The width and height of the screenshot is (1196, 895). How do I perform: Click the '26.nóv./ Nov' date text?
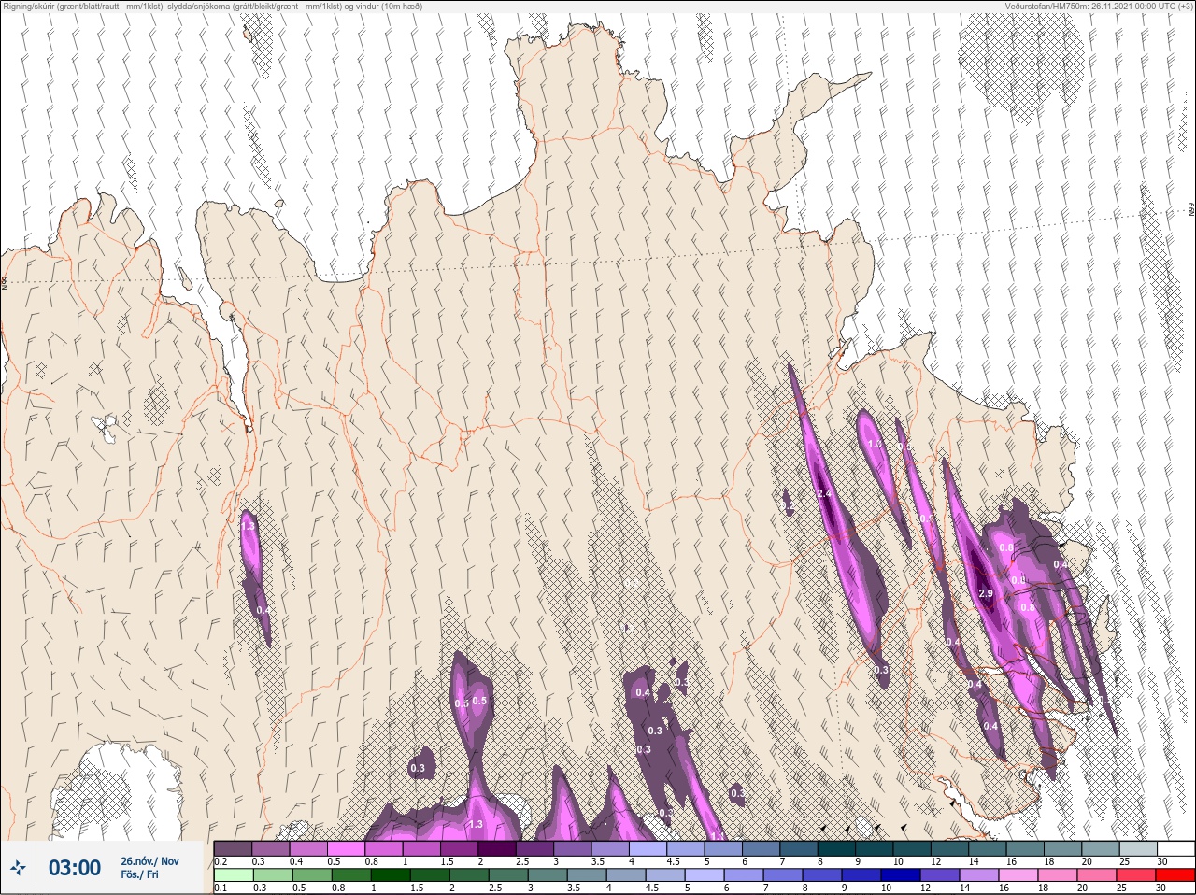pyautogui.click(x=149, y=860)
